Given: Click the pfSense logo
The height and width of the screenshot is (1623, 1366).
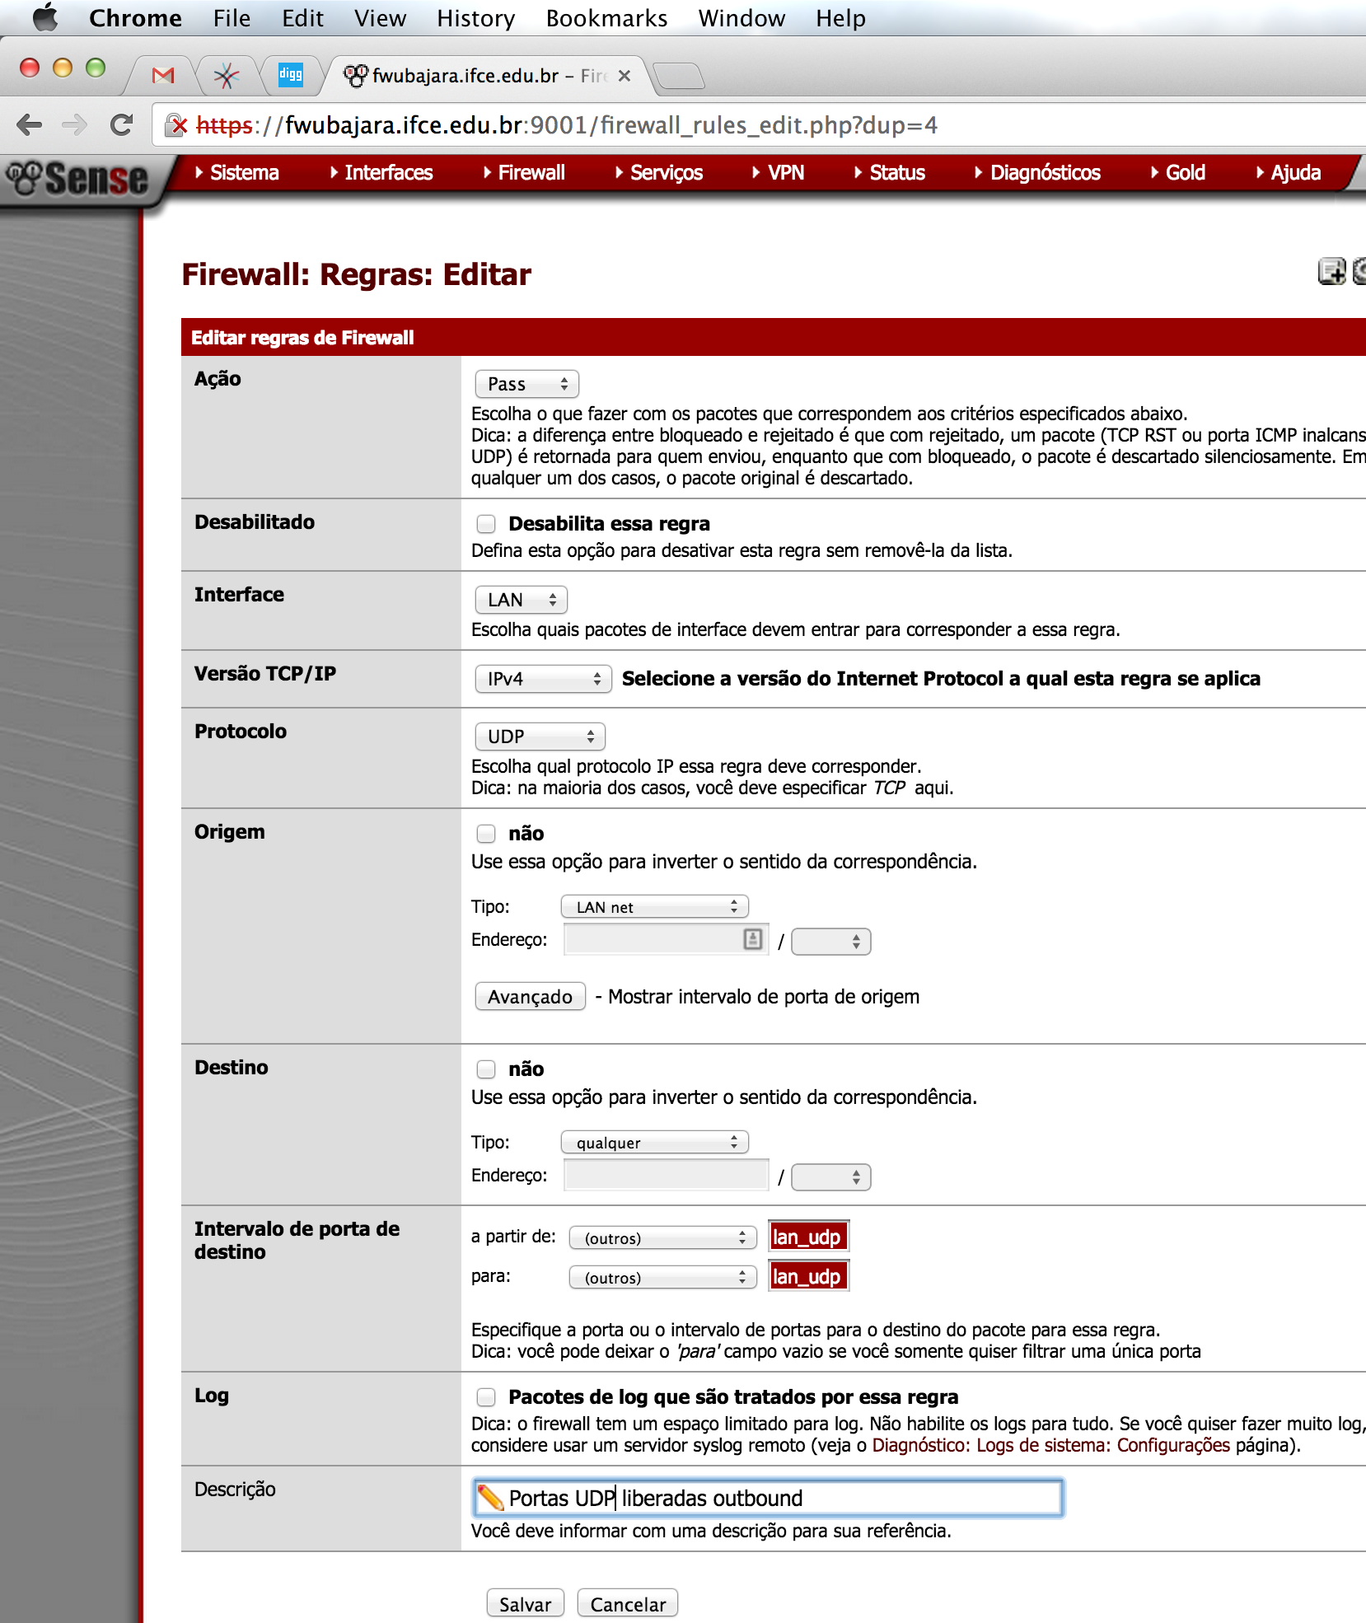Looking at the screenshot, I should point(77,179).
